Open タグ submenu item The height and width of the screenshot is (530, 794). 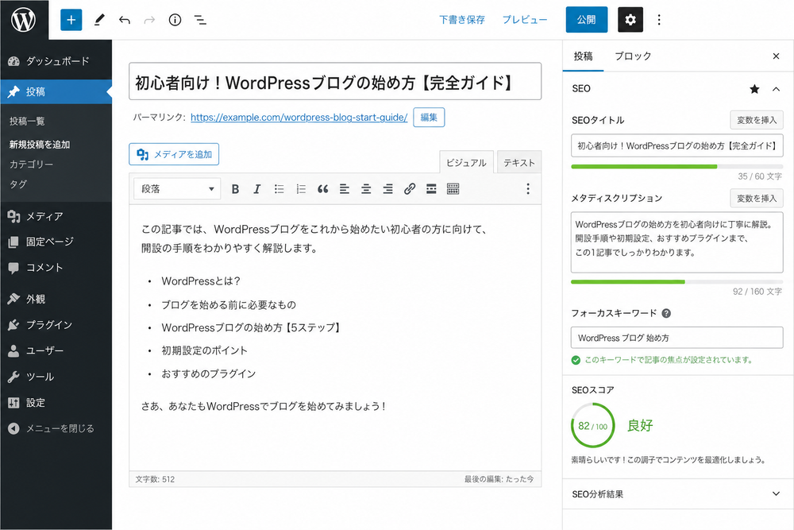click(x=17, y=184)
